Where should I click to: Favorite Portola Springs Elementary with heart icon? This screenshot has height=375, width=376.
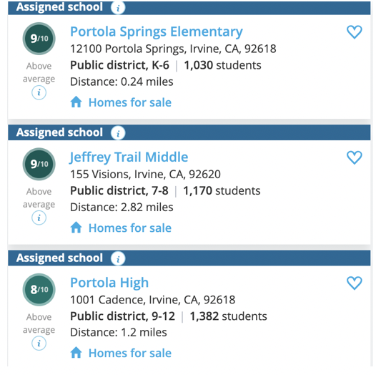click(x=354, y=32)
